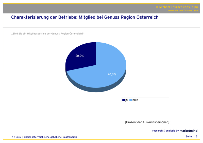The width and height of the screenshot is (203, 143).
Task: Click the 'n = 456' basis footnote
Action: (44, 137)
